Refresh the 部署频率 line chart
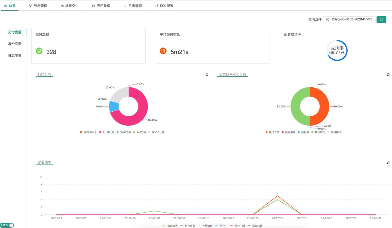This screenshot has width=392, height=228. 388,162
